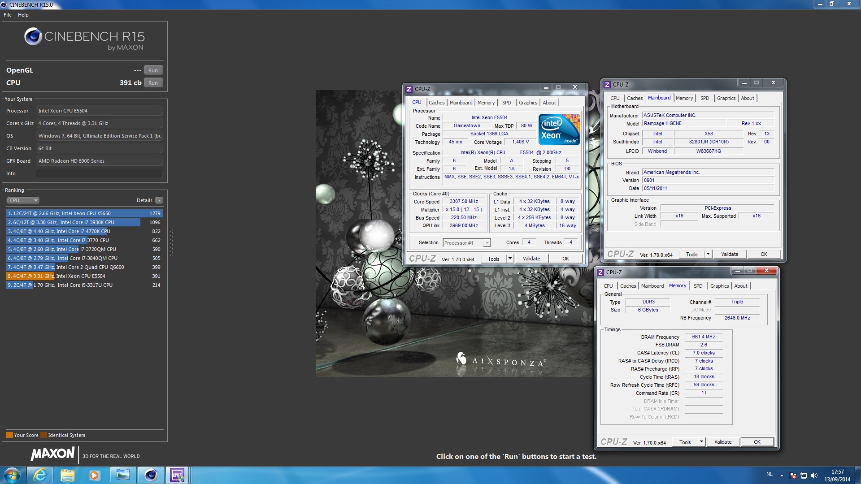
Task: Click the Z icon of the CPU-Z Memory window
Action: tap(600, 272)
